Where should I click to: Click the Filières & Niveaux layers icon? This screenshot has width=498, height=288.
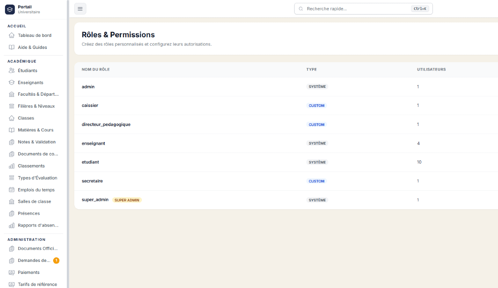coord(12,106)
